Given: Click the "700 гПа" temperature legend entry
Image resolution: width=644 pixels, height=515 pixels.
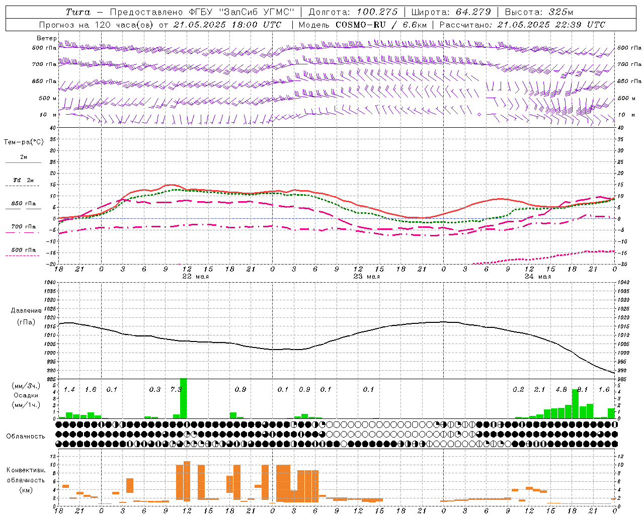Looking at the screenshot, I should [24, 226].
